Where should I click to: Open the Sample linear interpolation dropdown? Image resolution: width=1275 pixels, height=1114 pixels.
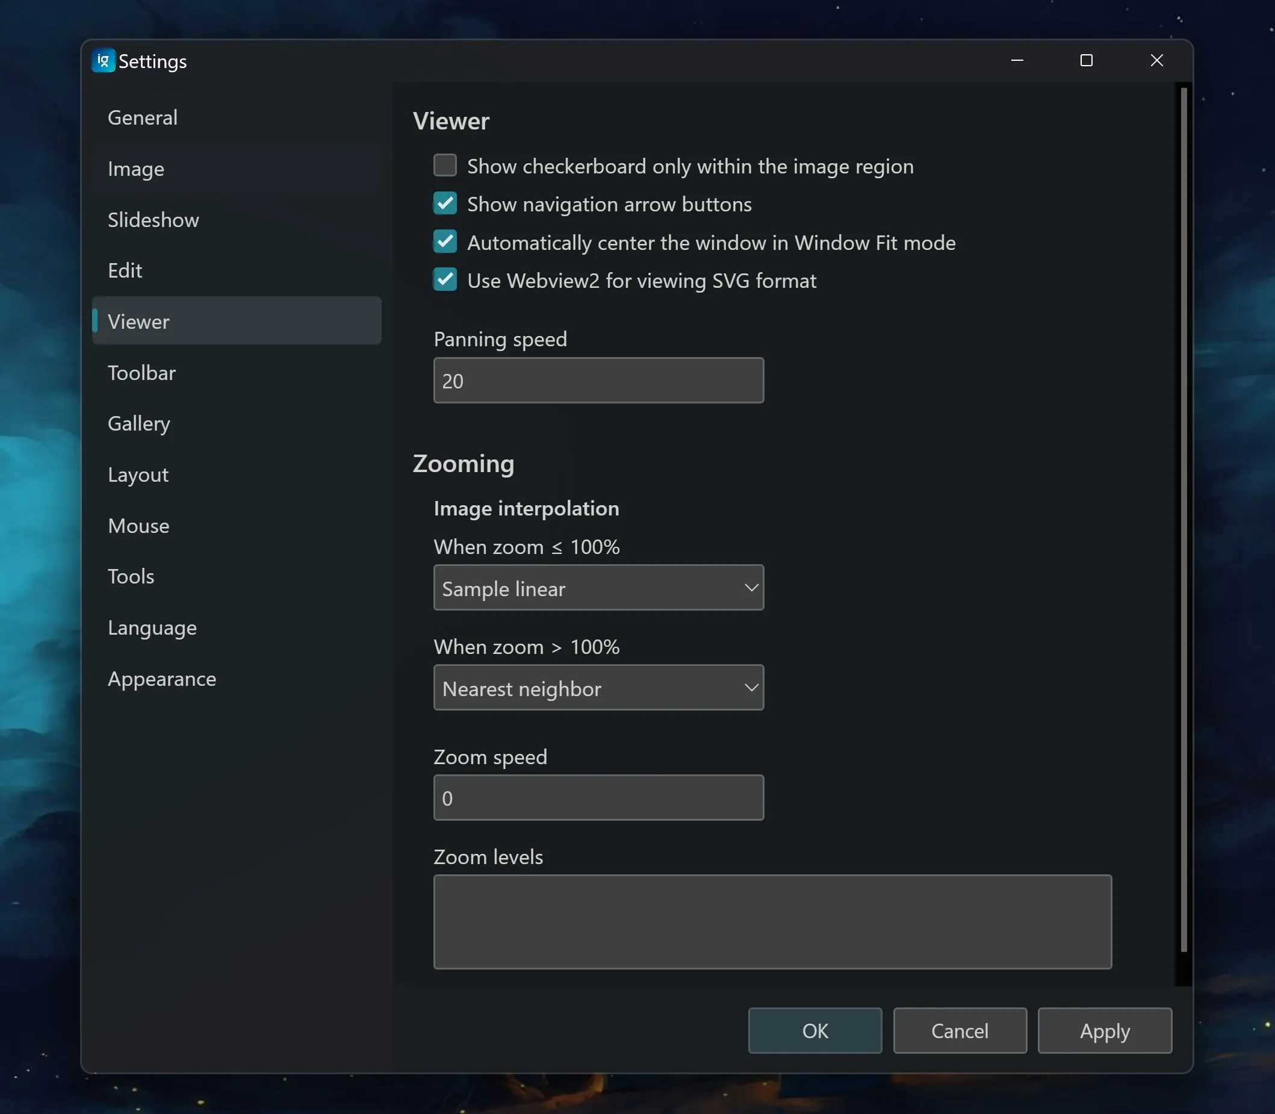598,588
